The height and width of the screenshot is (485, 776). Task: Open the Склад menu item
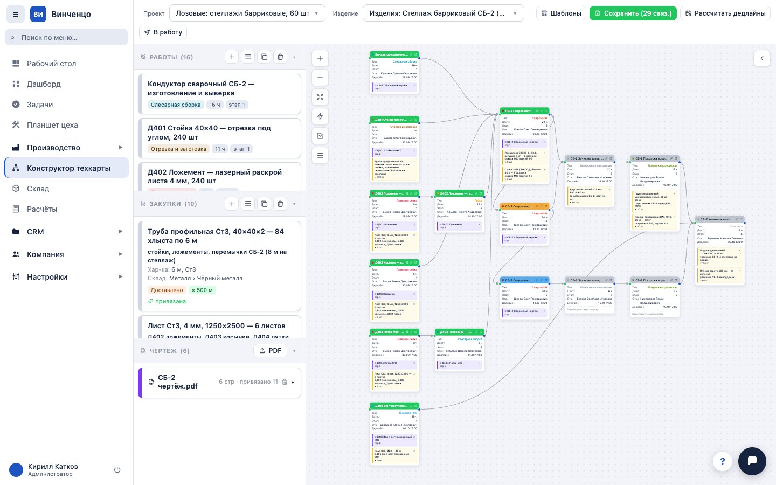click(67, 189)
